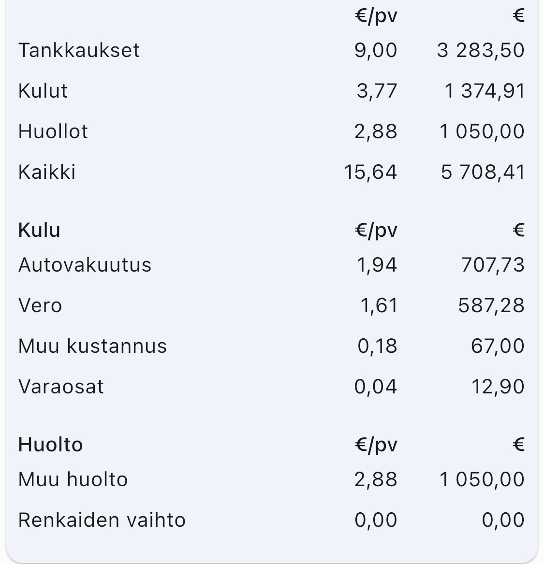Image resolution: width=544 pixels, height=564 pixels.
Task: Select the 587,28 Vero amount
Action: pyautogui.click(x=491, y=306)
